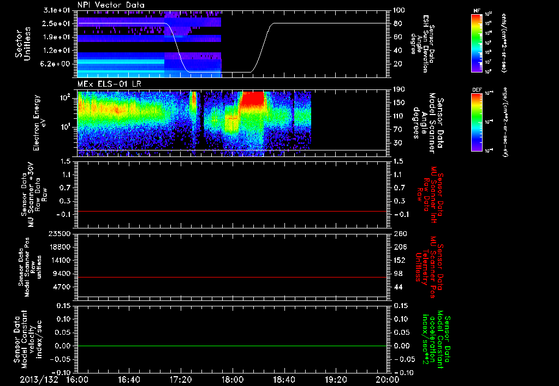Image resolution: width=559 pixels, height=386 pixels.
Task: Click the 23500 tick on scanner position axis
Action: coord(60,233)
